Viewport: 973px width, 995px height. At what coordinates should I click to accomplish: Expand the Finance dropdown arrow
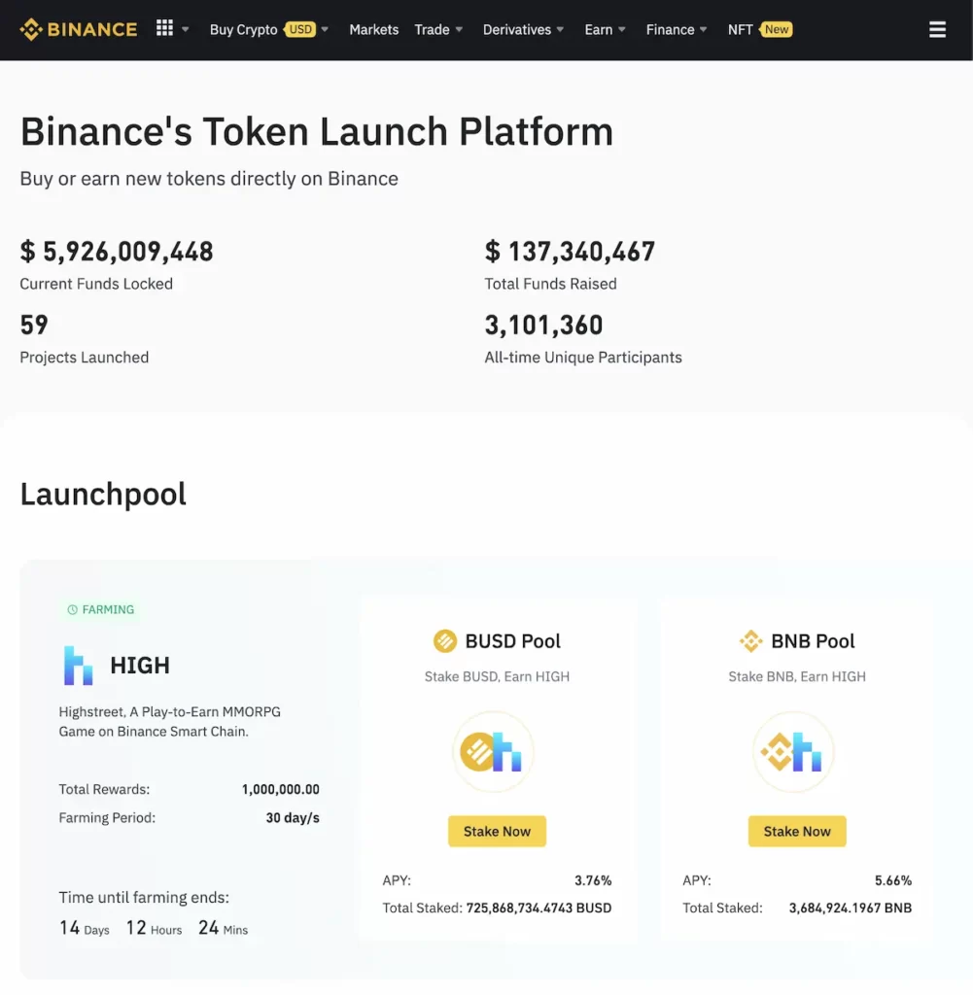click(x=703, y=29)
